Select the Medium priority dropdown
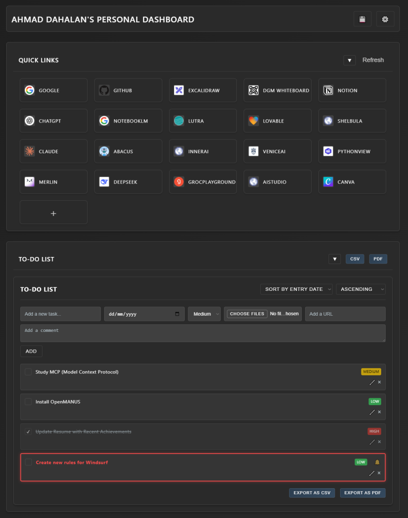The height and width of the screenshot is (518, 408). tap(204, 314)
